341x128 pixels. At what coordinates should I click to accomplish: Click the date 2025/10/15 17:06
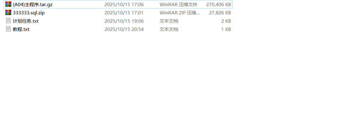click(124, 5)
